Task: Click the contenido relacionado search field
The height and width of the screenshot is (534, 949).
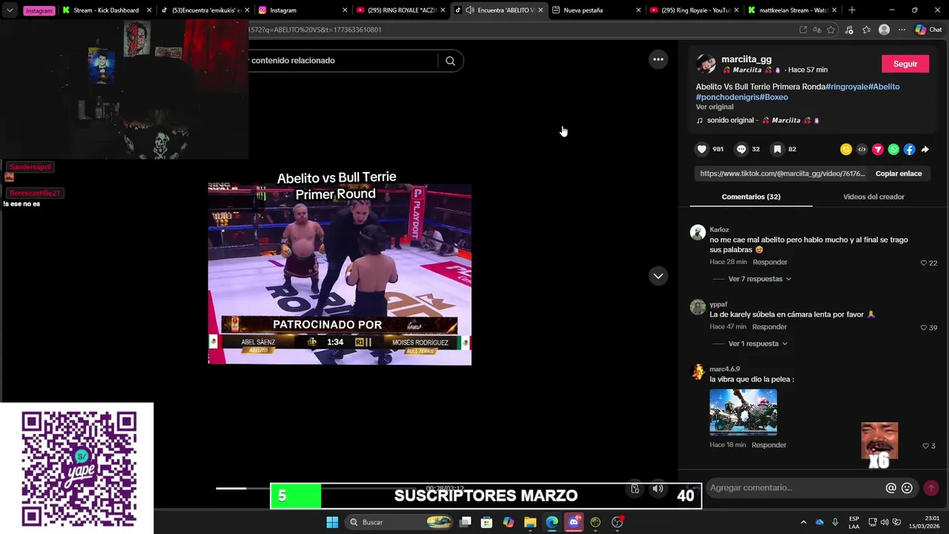Action: tap(343, 61)
